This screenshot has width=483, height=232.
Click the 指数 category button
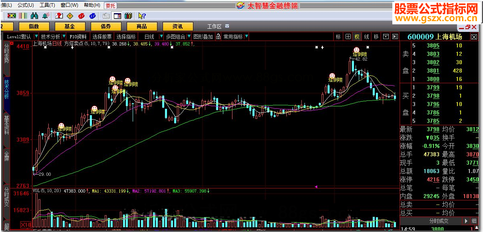click(34, 26)
